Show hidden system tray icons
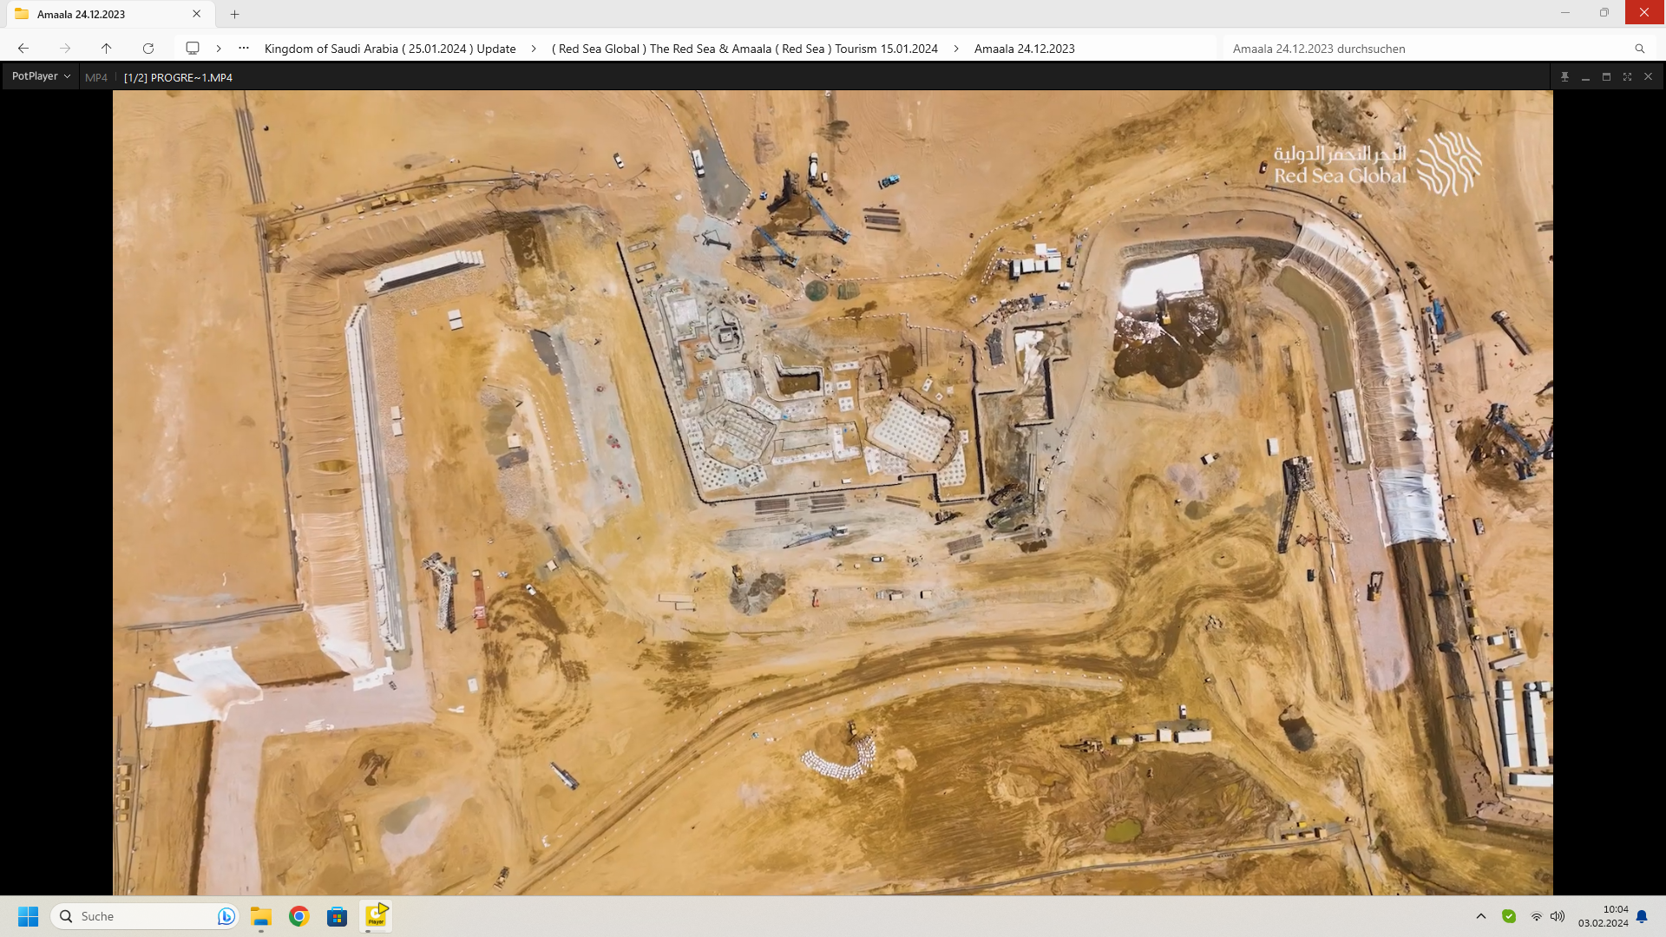This screenshot has height=937, width=1666. pyautogui.click(x=1481, y=916)
